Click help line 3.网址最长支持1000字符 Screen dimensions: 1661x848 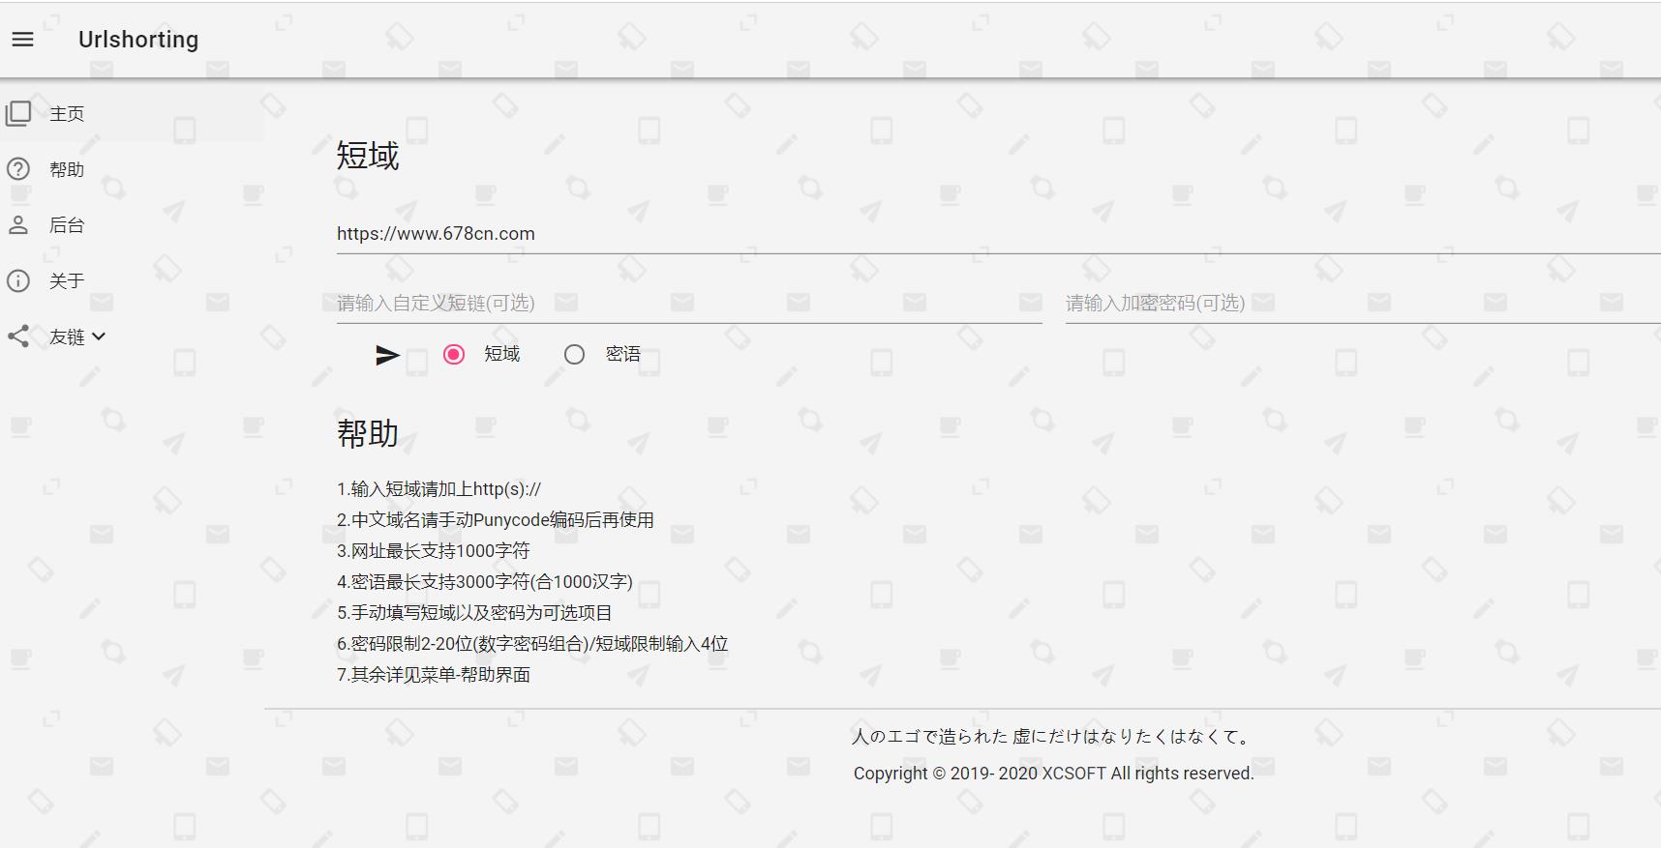tap(434, 551)
